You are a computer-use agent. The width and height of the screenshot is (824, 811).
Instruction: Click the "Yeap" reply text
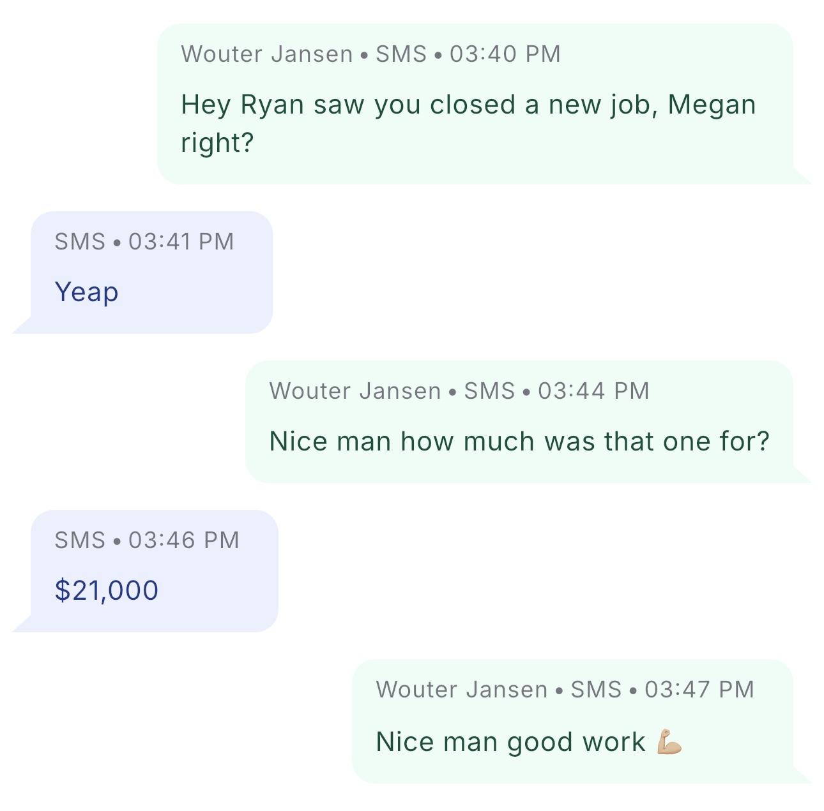87,292
